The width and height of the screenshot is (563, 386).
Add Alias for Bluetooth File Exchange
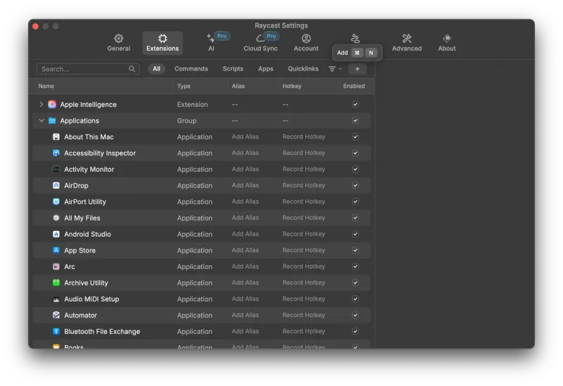(245, 331)
